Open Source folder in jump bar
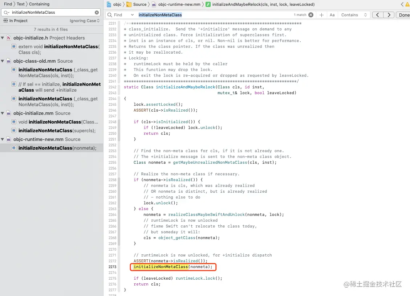This screenshot has width=410, height=296. [139, 4]
